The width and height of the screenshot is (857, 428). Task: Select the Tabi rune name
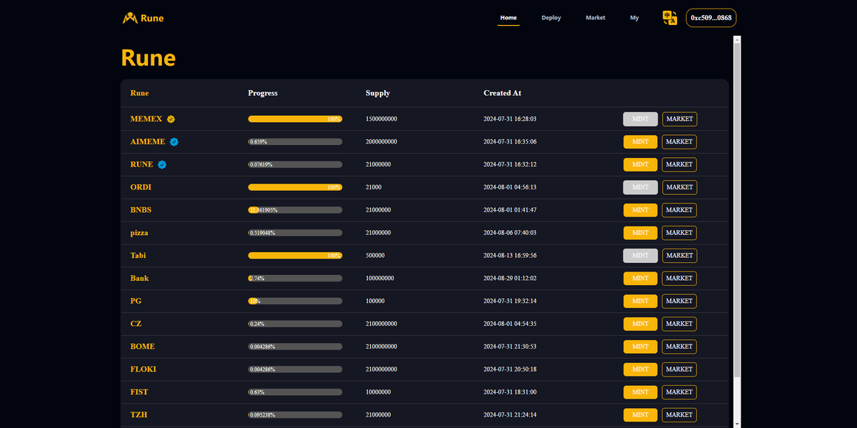(x=138, y=255)
